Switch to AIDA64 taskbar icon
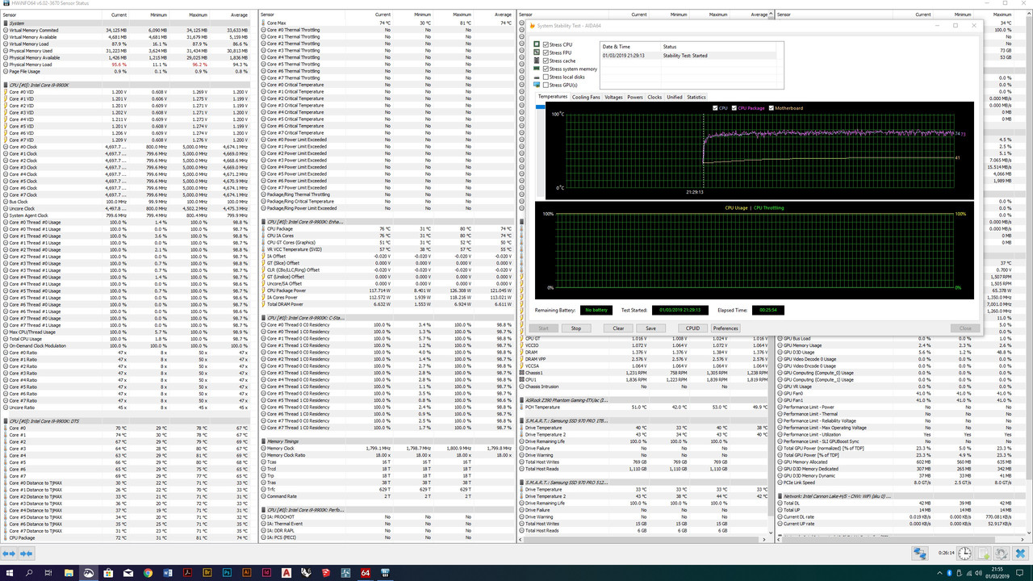The height and width of the screenshot is (581, 1033). coord(365,572)
